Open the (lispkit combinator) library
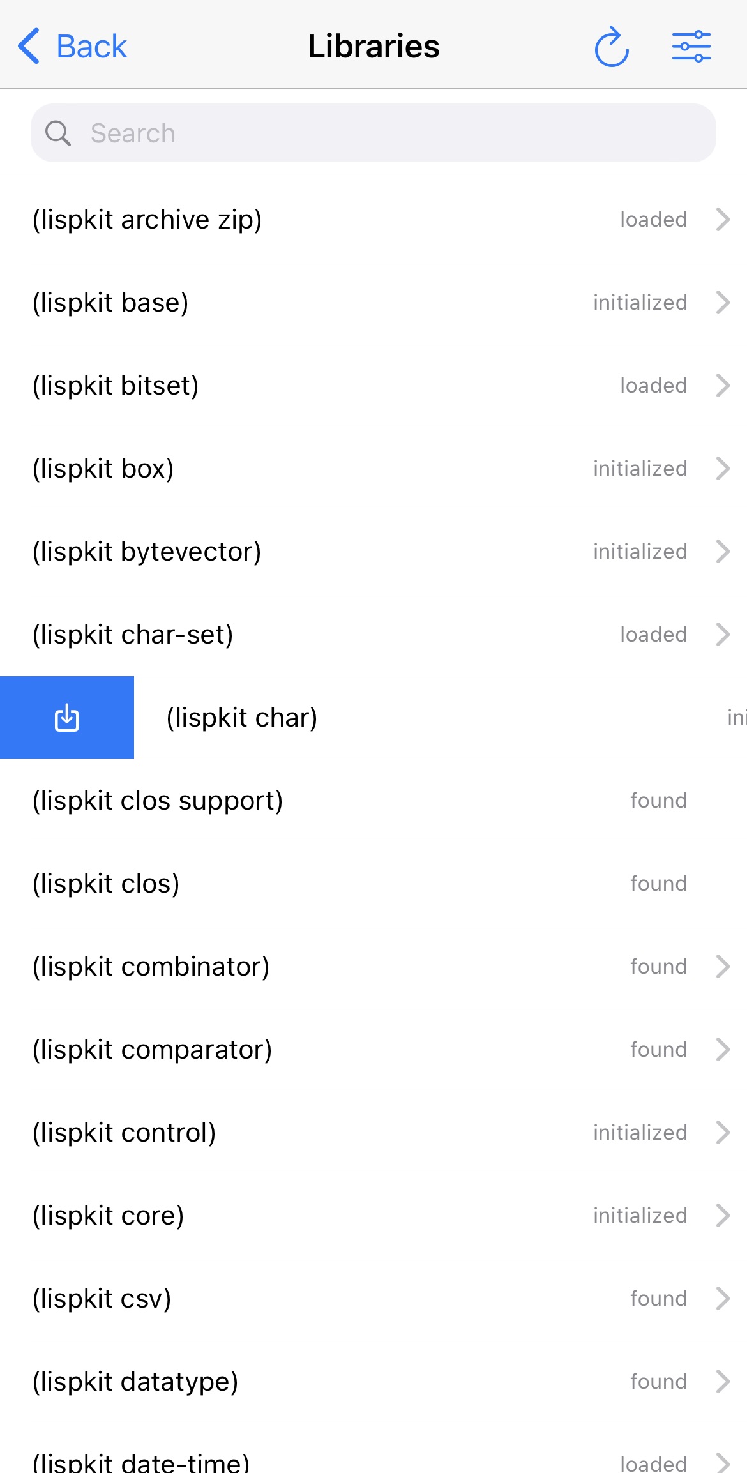This screenshot has width=747, height=1473. (373, 967)
